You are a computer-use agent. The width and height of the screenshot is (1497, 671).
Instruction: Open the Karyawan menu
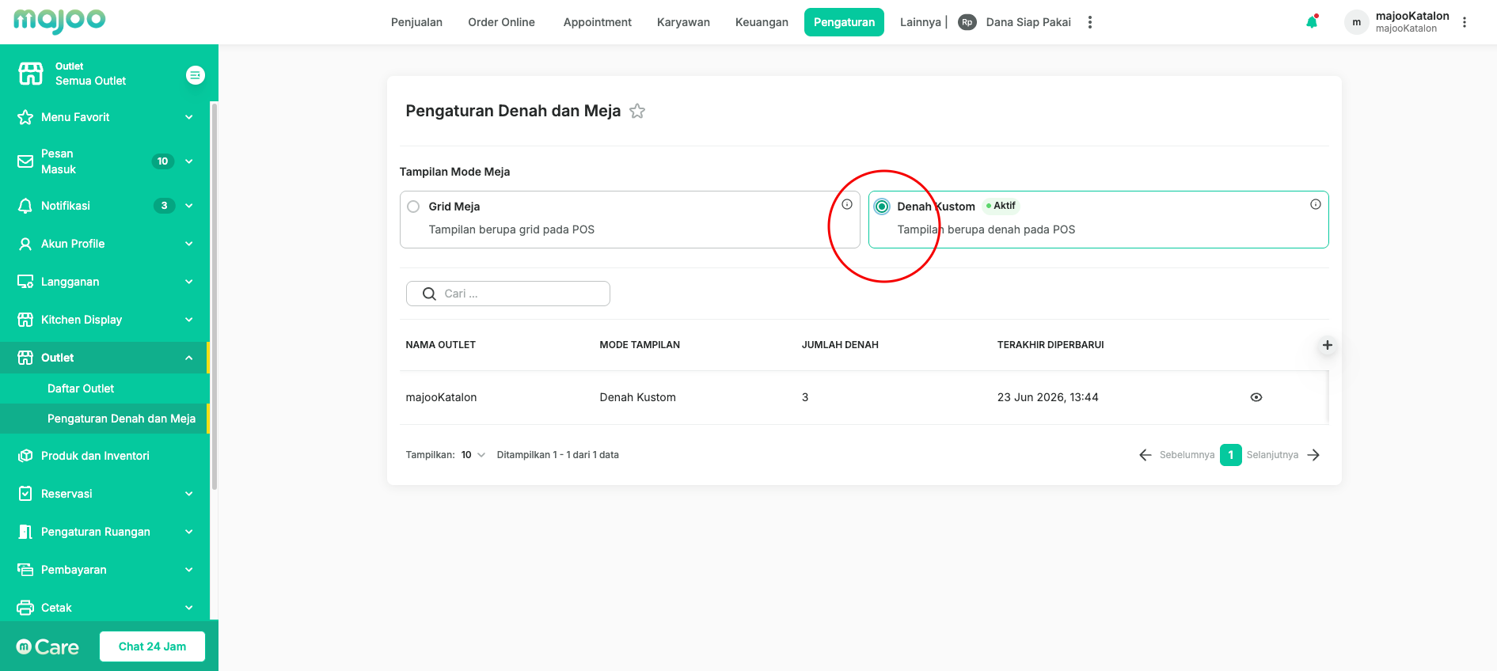[x=683, y=22]
